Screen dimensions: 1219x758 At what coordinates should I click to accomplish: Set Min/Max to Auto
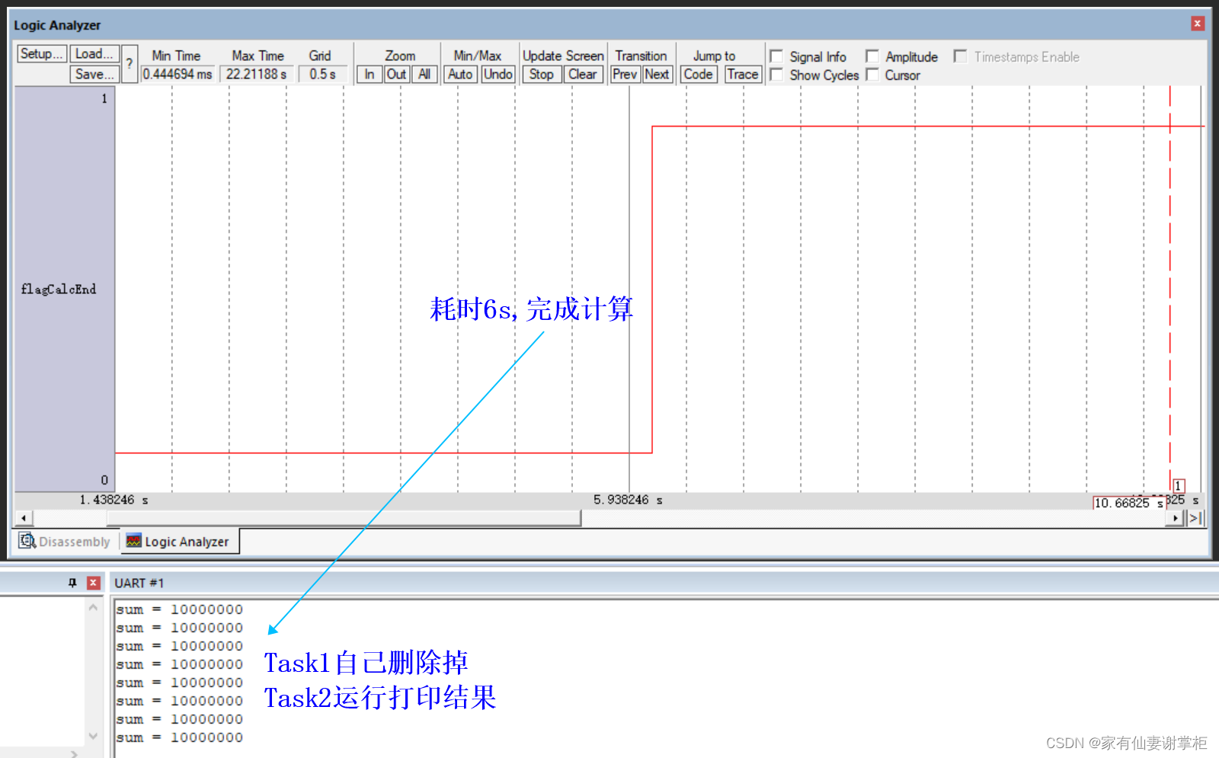(460, 74)
